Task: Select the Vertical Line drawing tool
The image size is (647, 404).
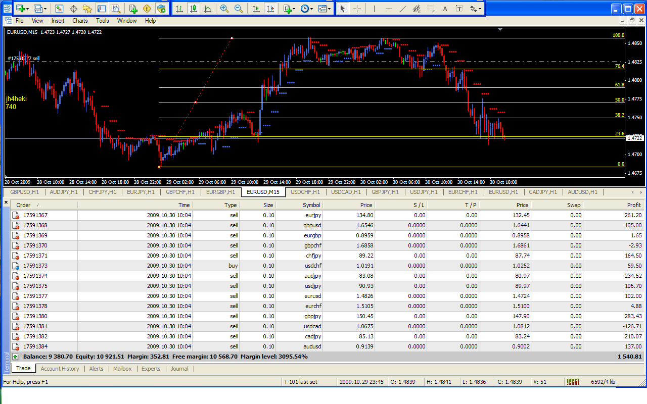Action: point(374,8)
